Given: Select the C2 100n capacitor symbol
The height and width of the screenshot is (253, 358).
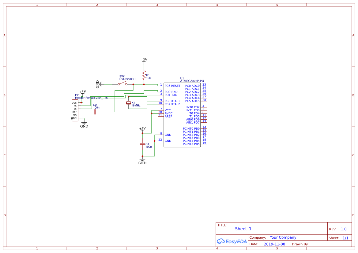Looking at the screenshot, I should click(x=95, y=112).
